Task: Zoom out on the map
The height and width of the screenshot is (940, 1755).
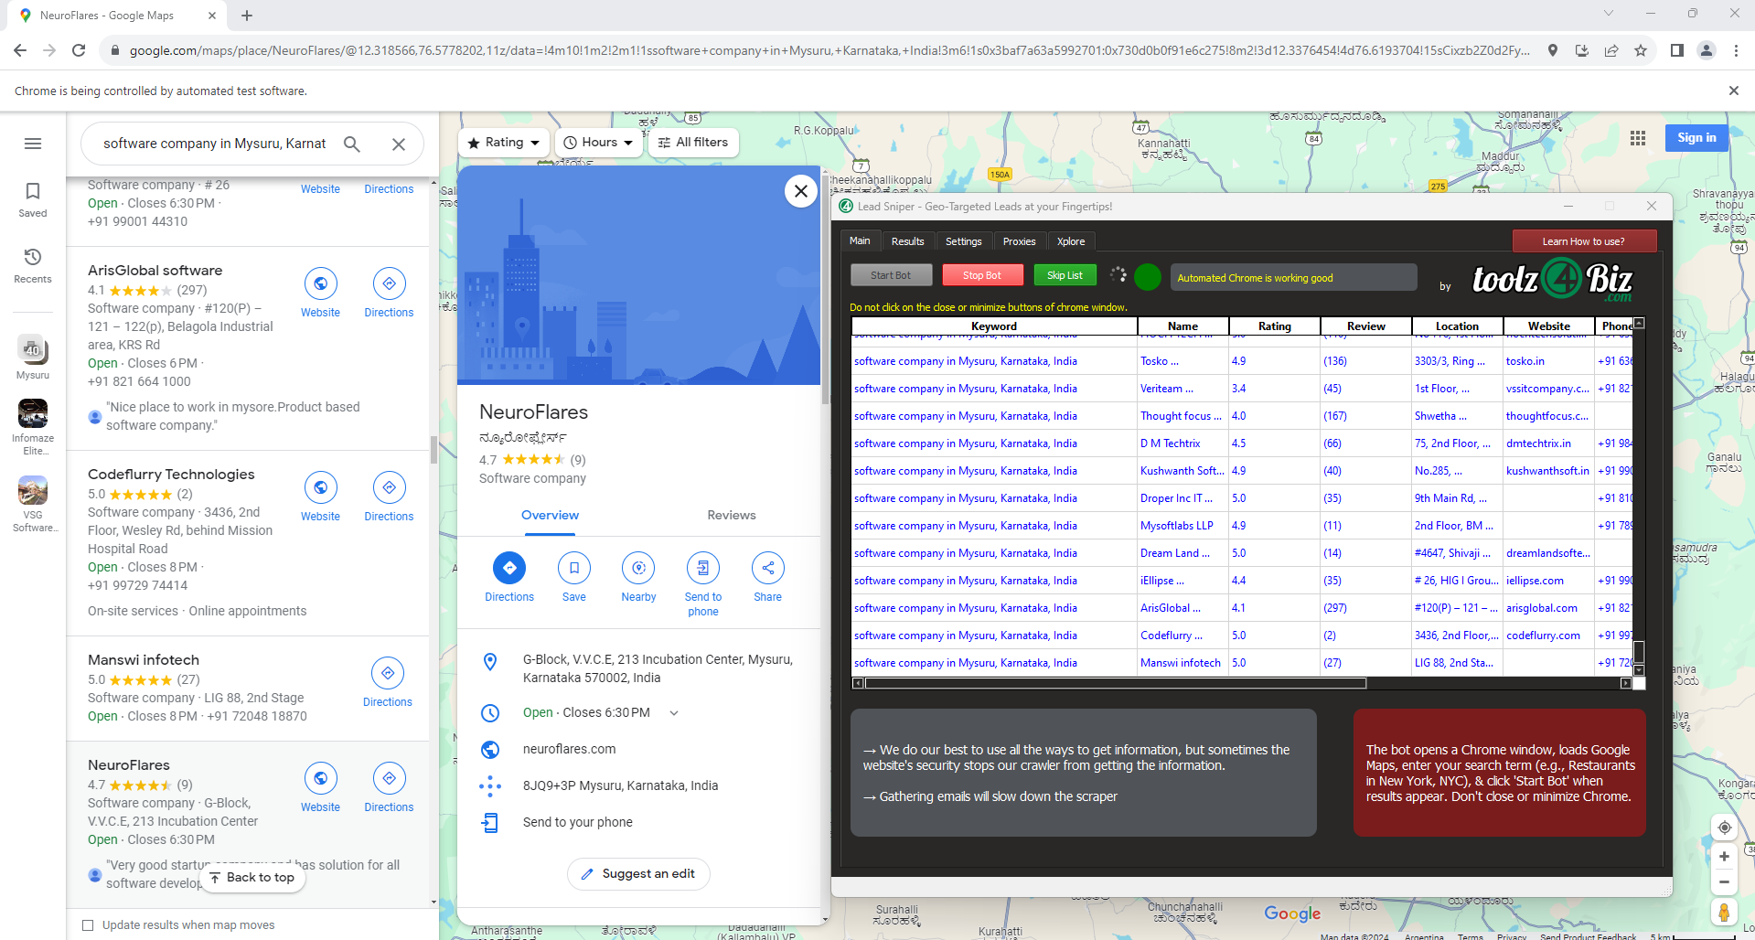Action: coord(1724,882)
